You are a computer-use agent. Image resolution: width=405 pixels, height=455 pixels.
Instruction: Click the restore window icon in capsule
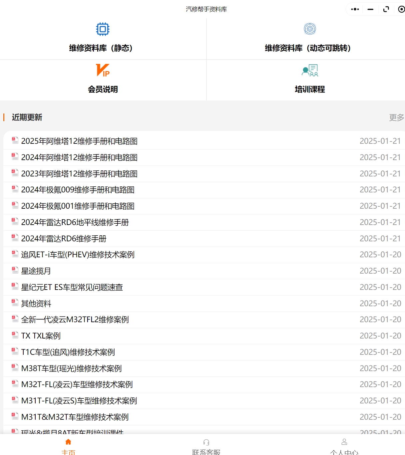[x=385, y=9]
